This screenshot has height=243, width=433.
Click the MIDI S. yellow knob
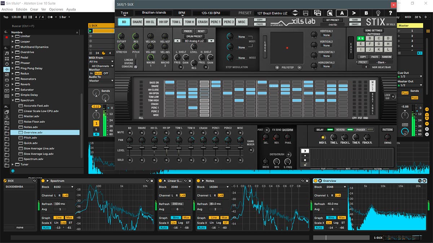(323, 137)
